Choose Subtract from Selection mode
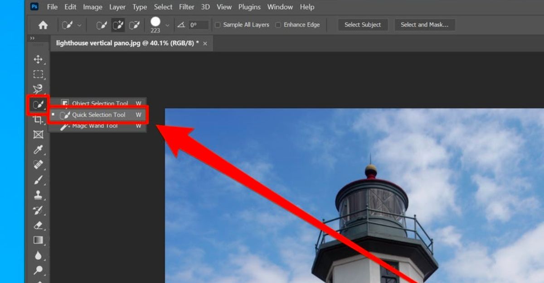544x283 pixels. [134, 25]
